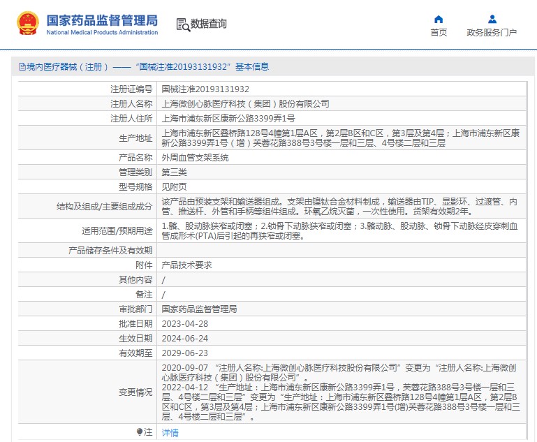Click the 附件 label
The height and width of the screenshot is (442, 537).
pyautogui.click(x=144, y=265)
